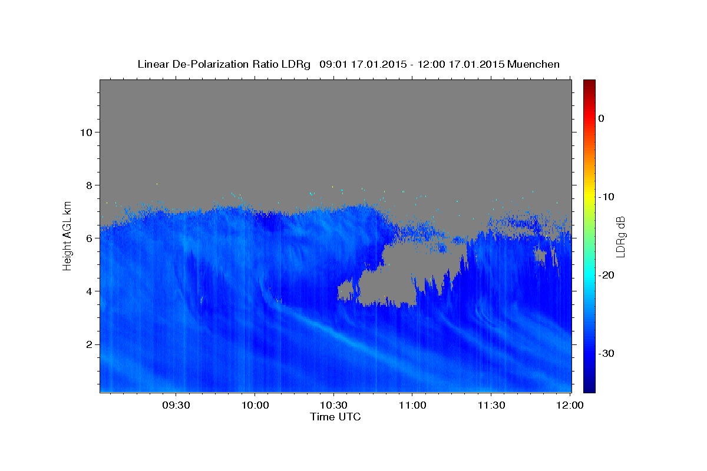Click the 10:00 time tick label
Screen dimensions: 707x471
255,406
